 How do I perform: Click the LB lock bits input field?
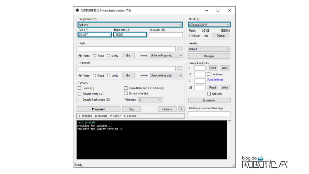(x=200, y=88)
